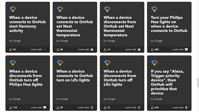Click user count icon showing 450
The width and height of the screenshot is (199, 112).
click(152, 49)
